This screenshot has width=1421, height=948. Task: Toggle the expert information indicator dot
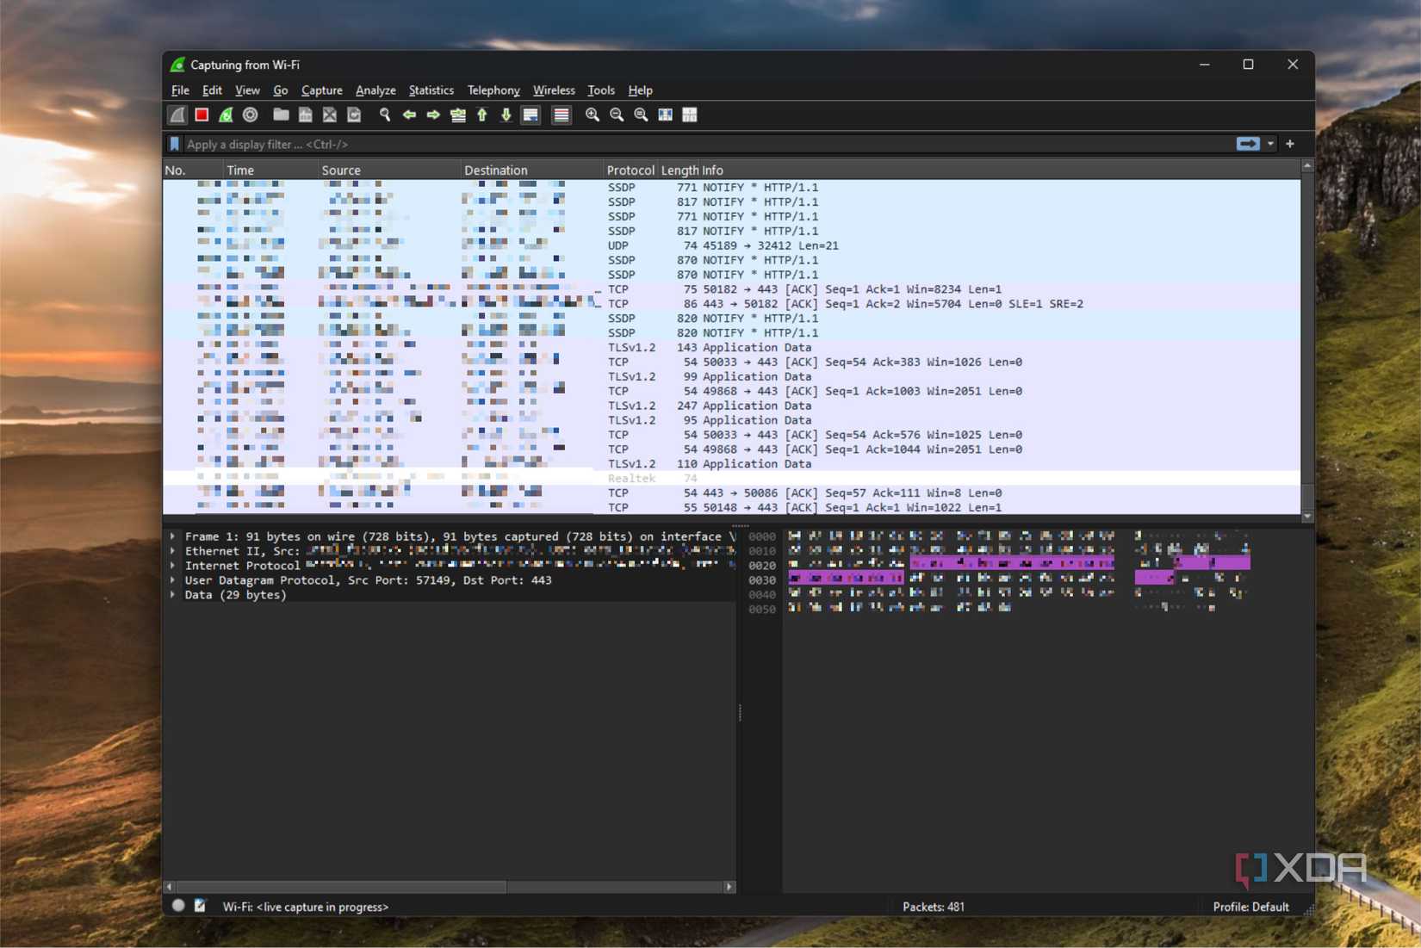tap(178, 905)
